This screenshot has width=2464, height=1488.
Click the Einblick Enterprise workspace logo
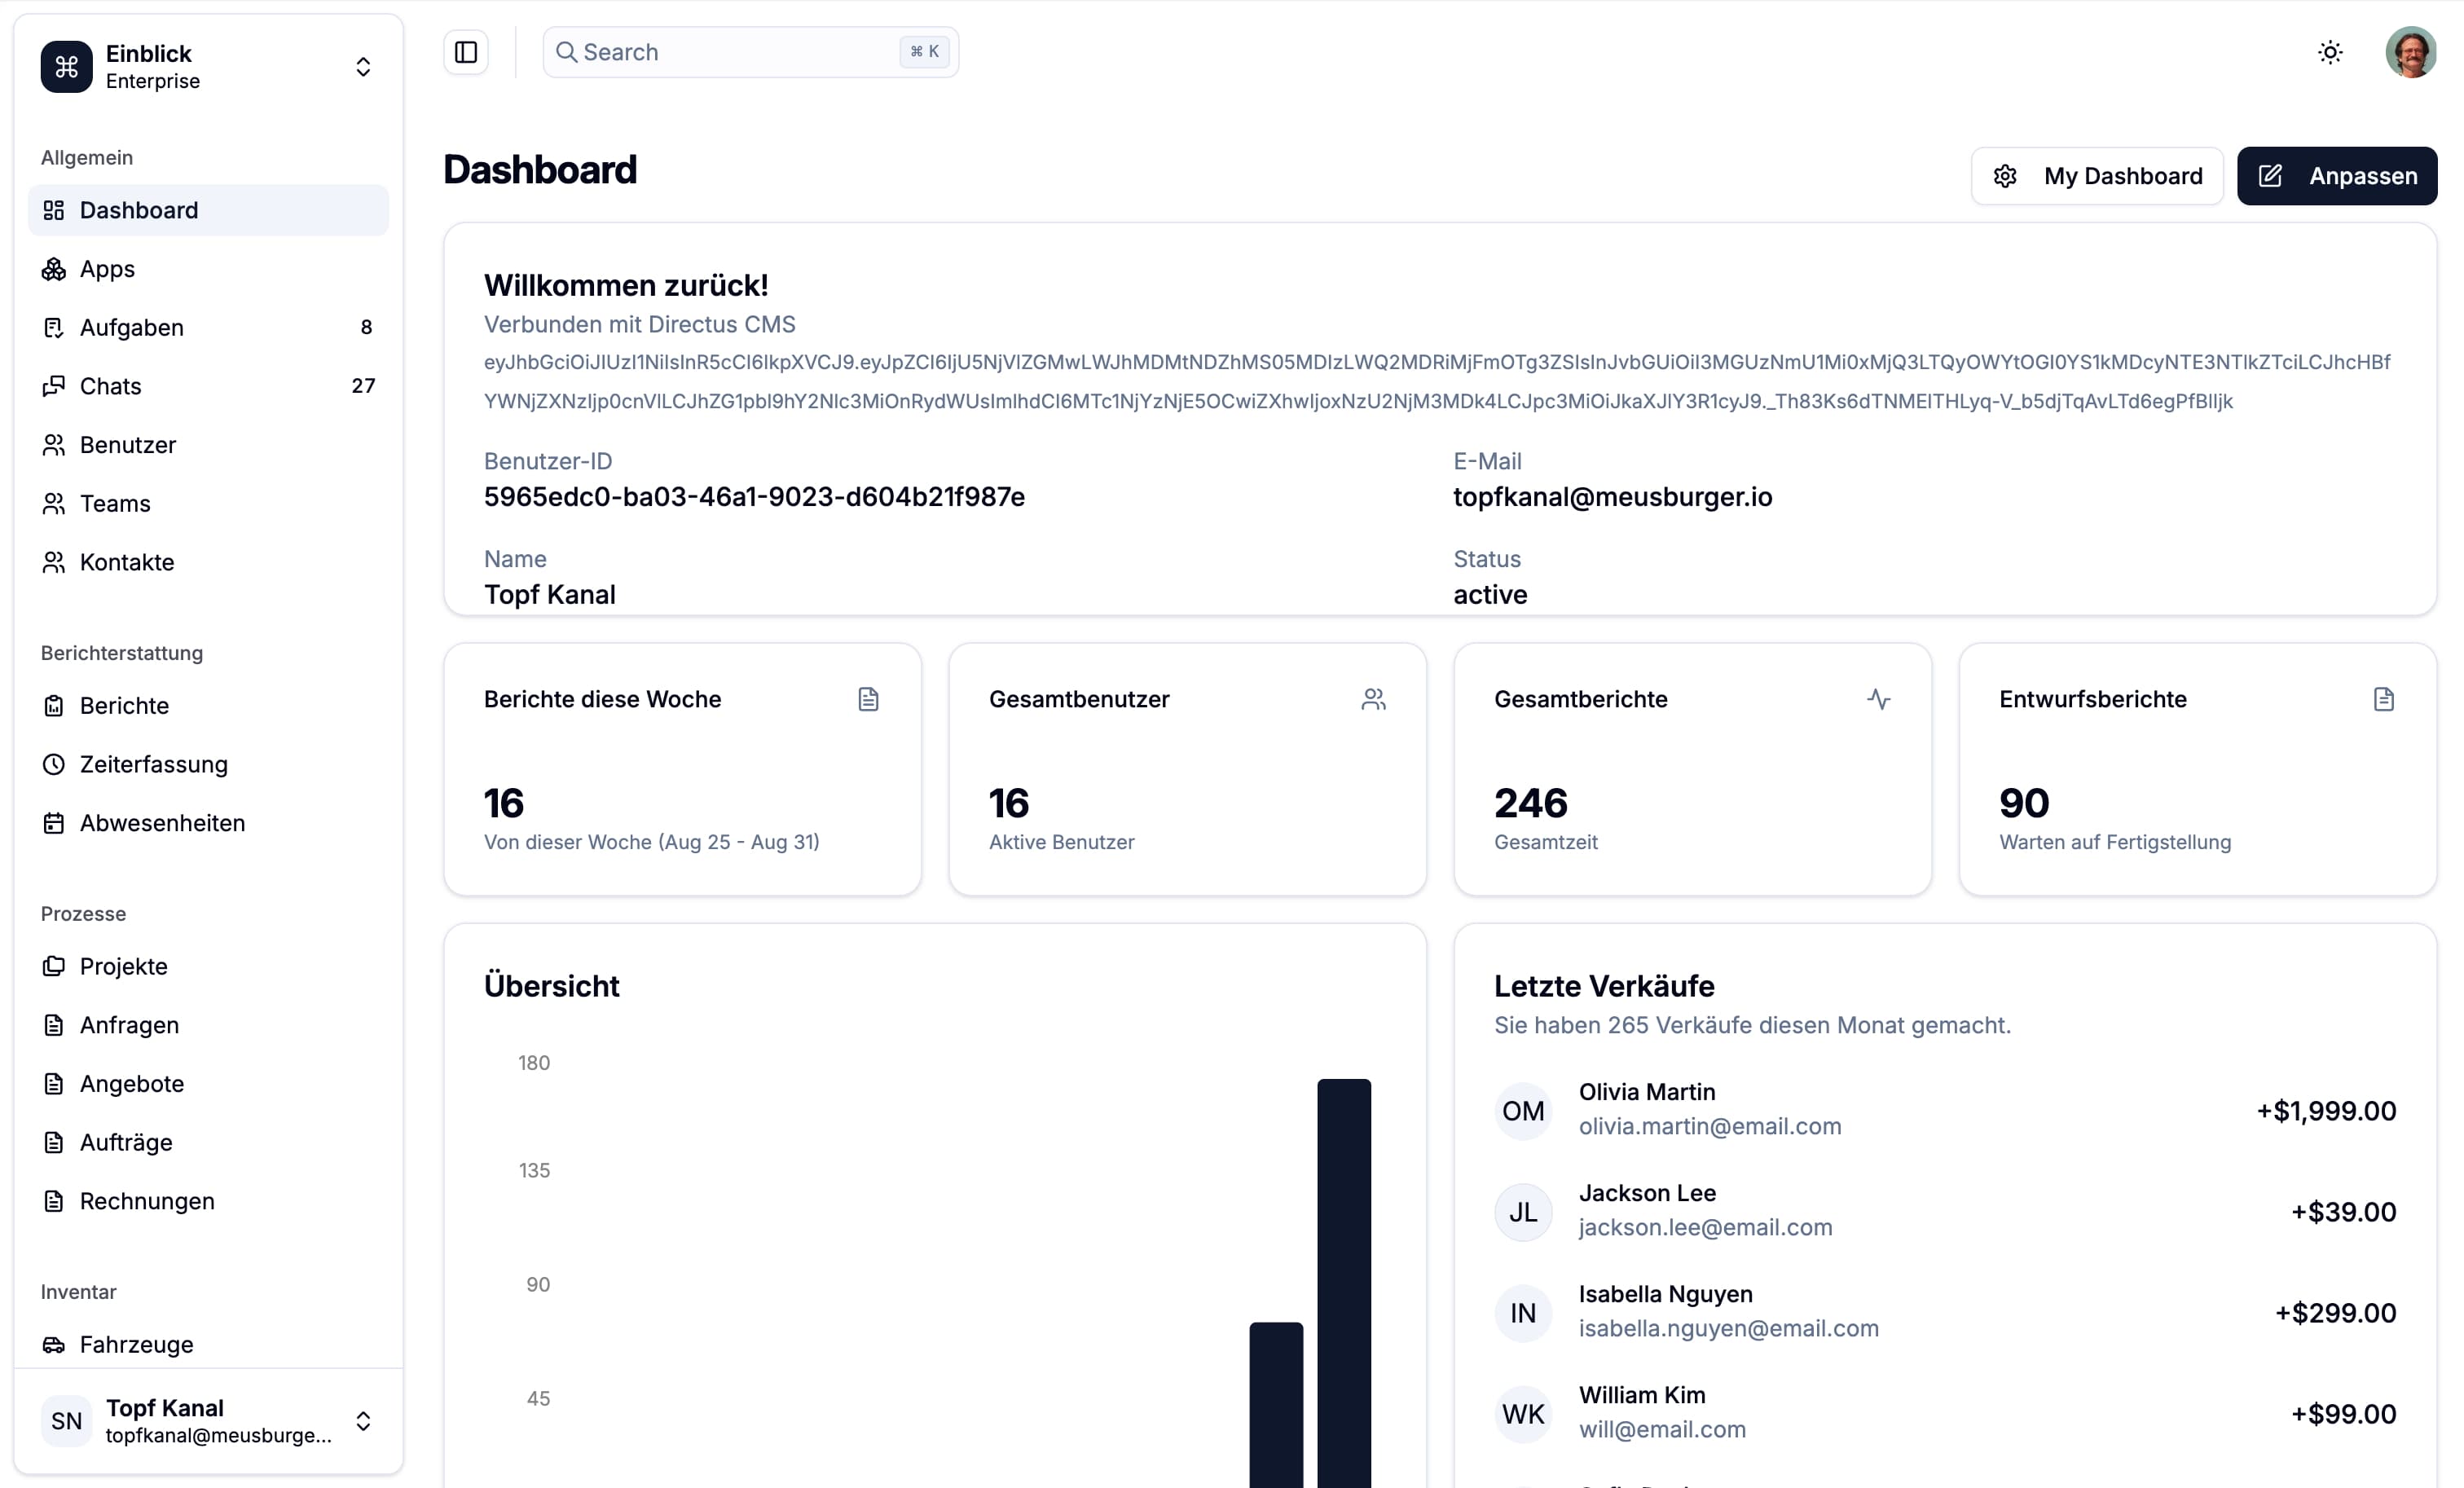click(x=66, y=67)
